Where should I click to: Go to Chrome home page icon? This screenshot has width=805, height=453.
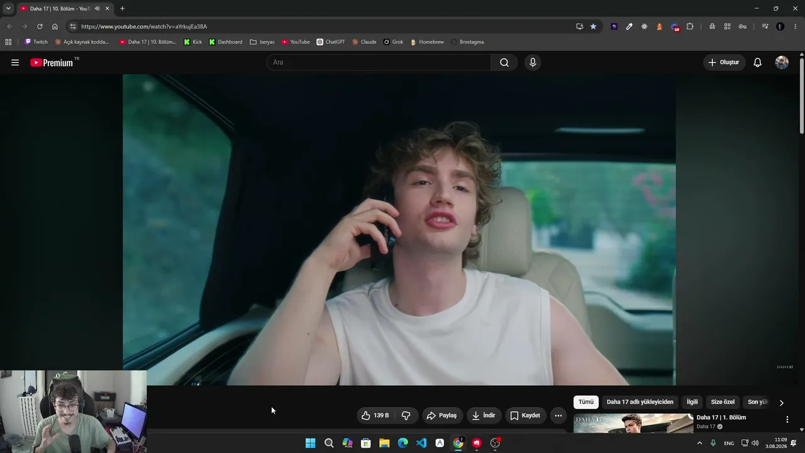(x=55, y=26)
